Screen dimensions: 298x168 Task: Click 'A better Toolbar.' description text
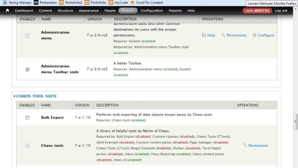[x=128, y=63]
